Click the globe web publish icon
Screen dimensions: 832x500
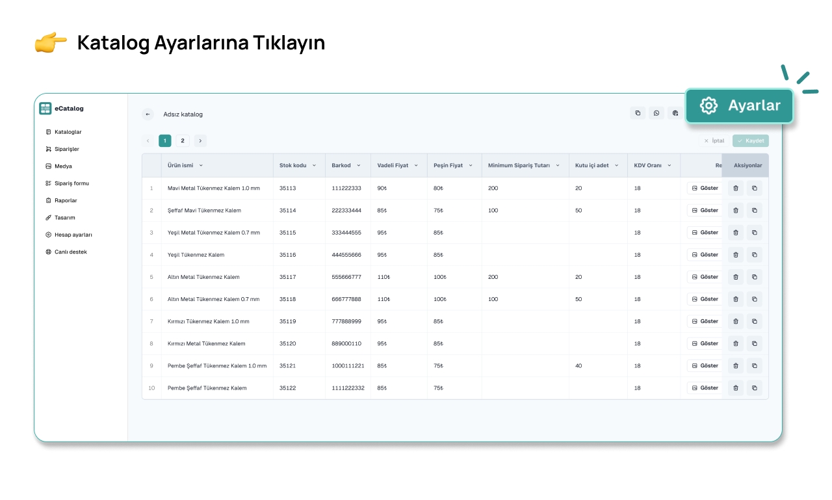[675, 113]
